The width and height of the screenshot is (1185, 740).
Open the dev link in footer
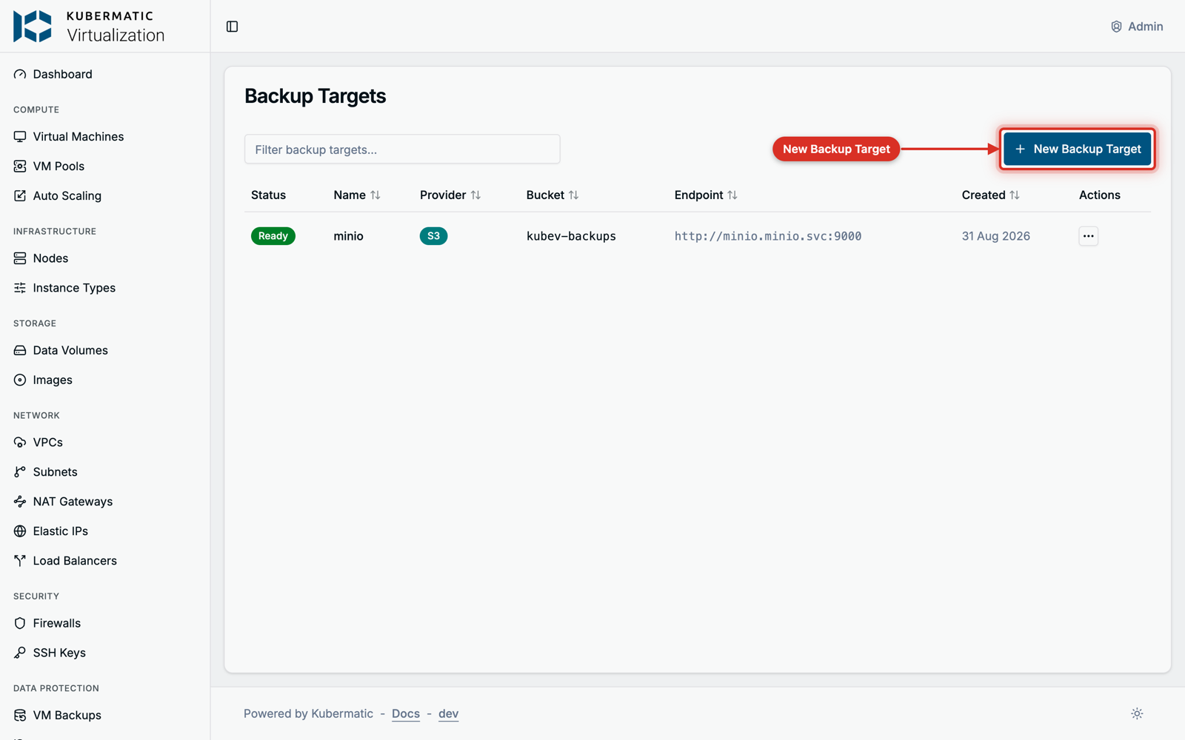click(x=448, y=713)
